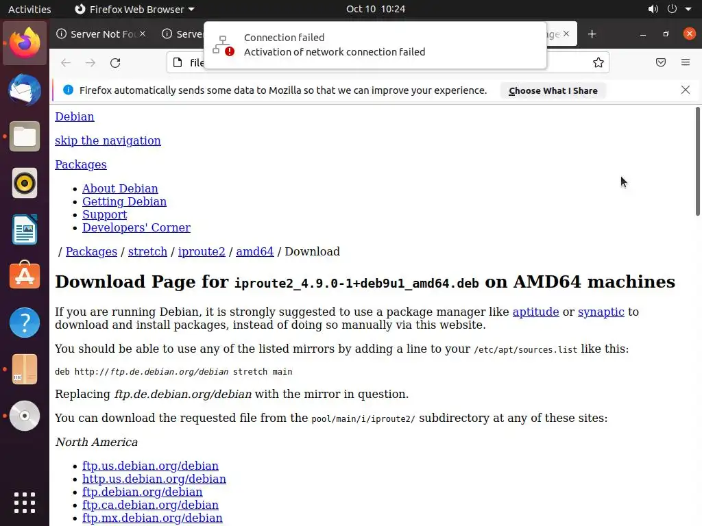Dismiss the Firefox data sharing notification bar

click(686, 90)
